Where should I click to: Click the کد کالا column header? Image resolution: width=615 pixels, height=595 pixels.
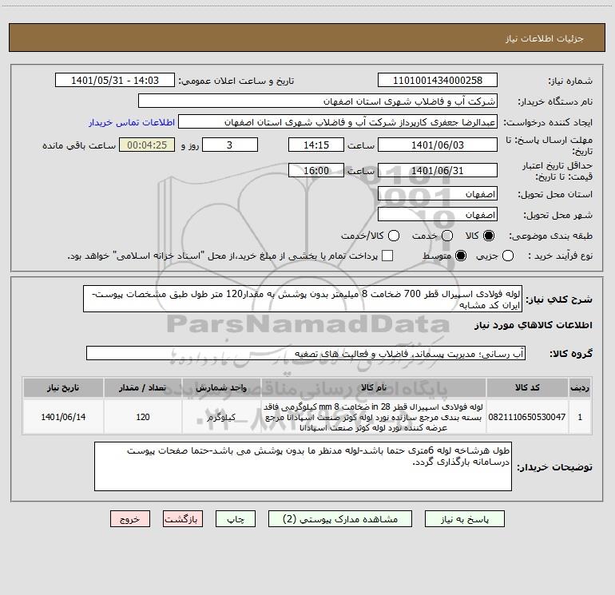(x=527, y=387)
